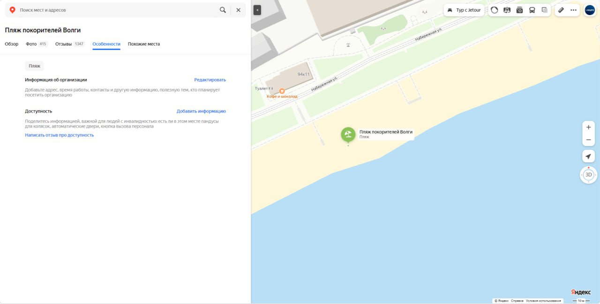
Task: Toggle public transport bus layer
Action: pos(532,10)
